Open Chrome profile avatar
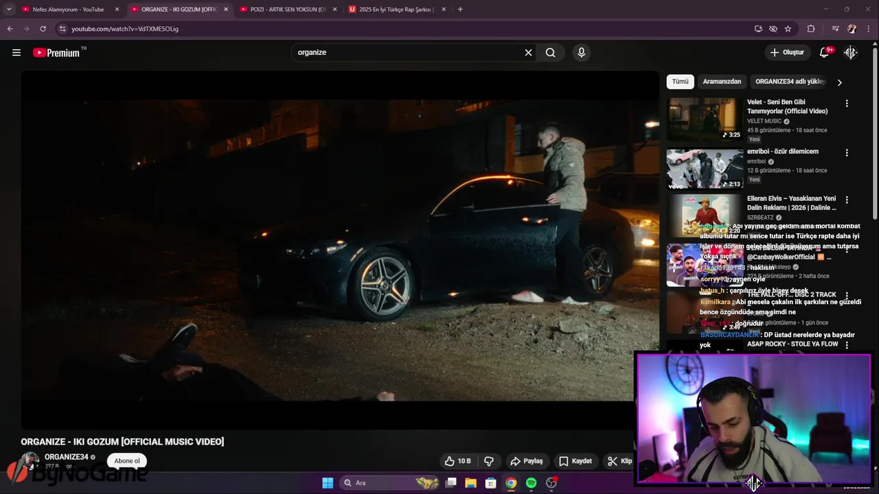The width and height of the screenshot is (879, 494). click(x=852, y=29)
